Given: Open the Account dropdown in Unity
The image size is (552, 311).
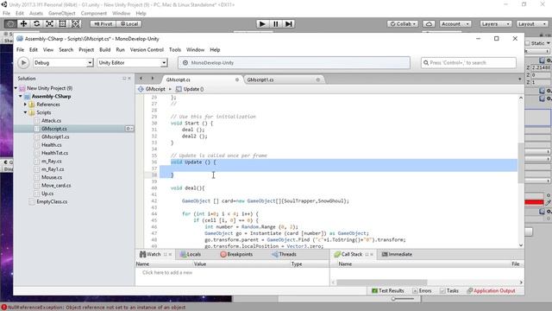Looking at the screenshot, I should [455, 23].
